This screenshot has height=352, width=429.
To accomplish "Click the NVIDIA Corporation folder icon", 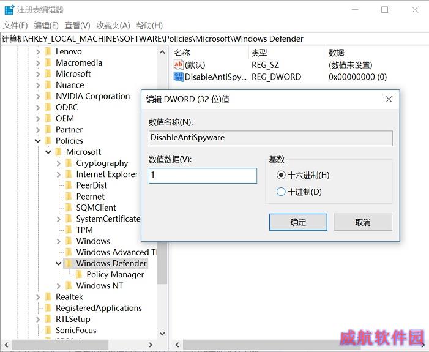I will (x=48, y=96).
